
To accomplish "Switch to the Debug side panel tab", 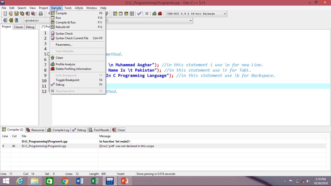I will pos(30,27).
